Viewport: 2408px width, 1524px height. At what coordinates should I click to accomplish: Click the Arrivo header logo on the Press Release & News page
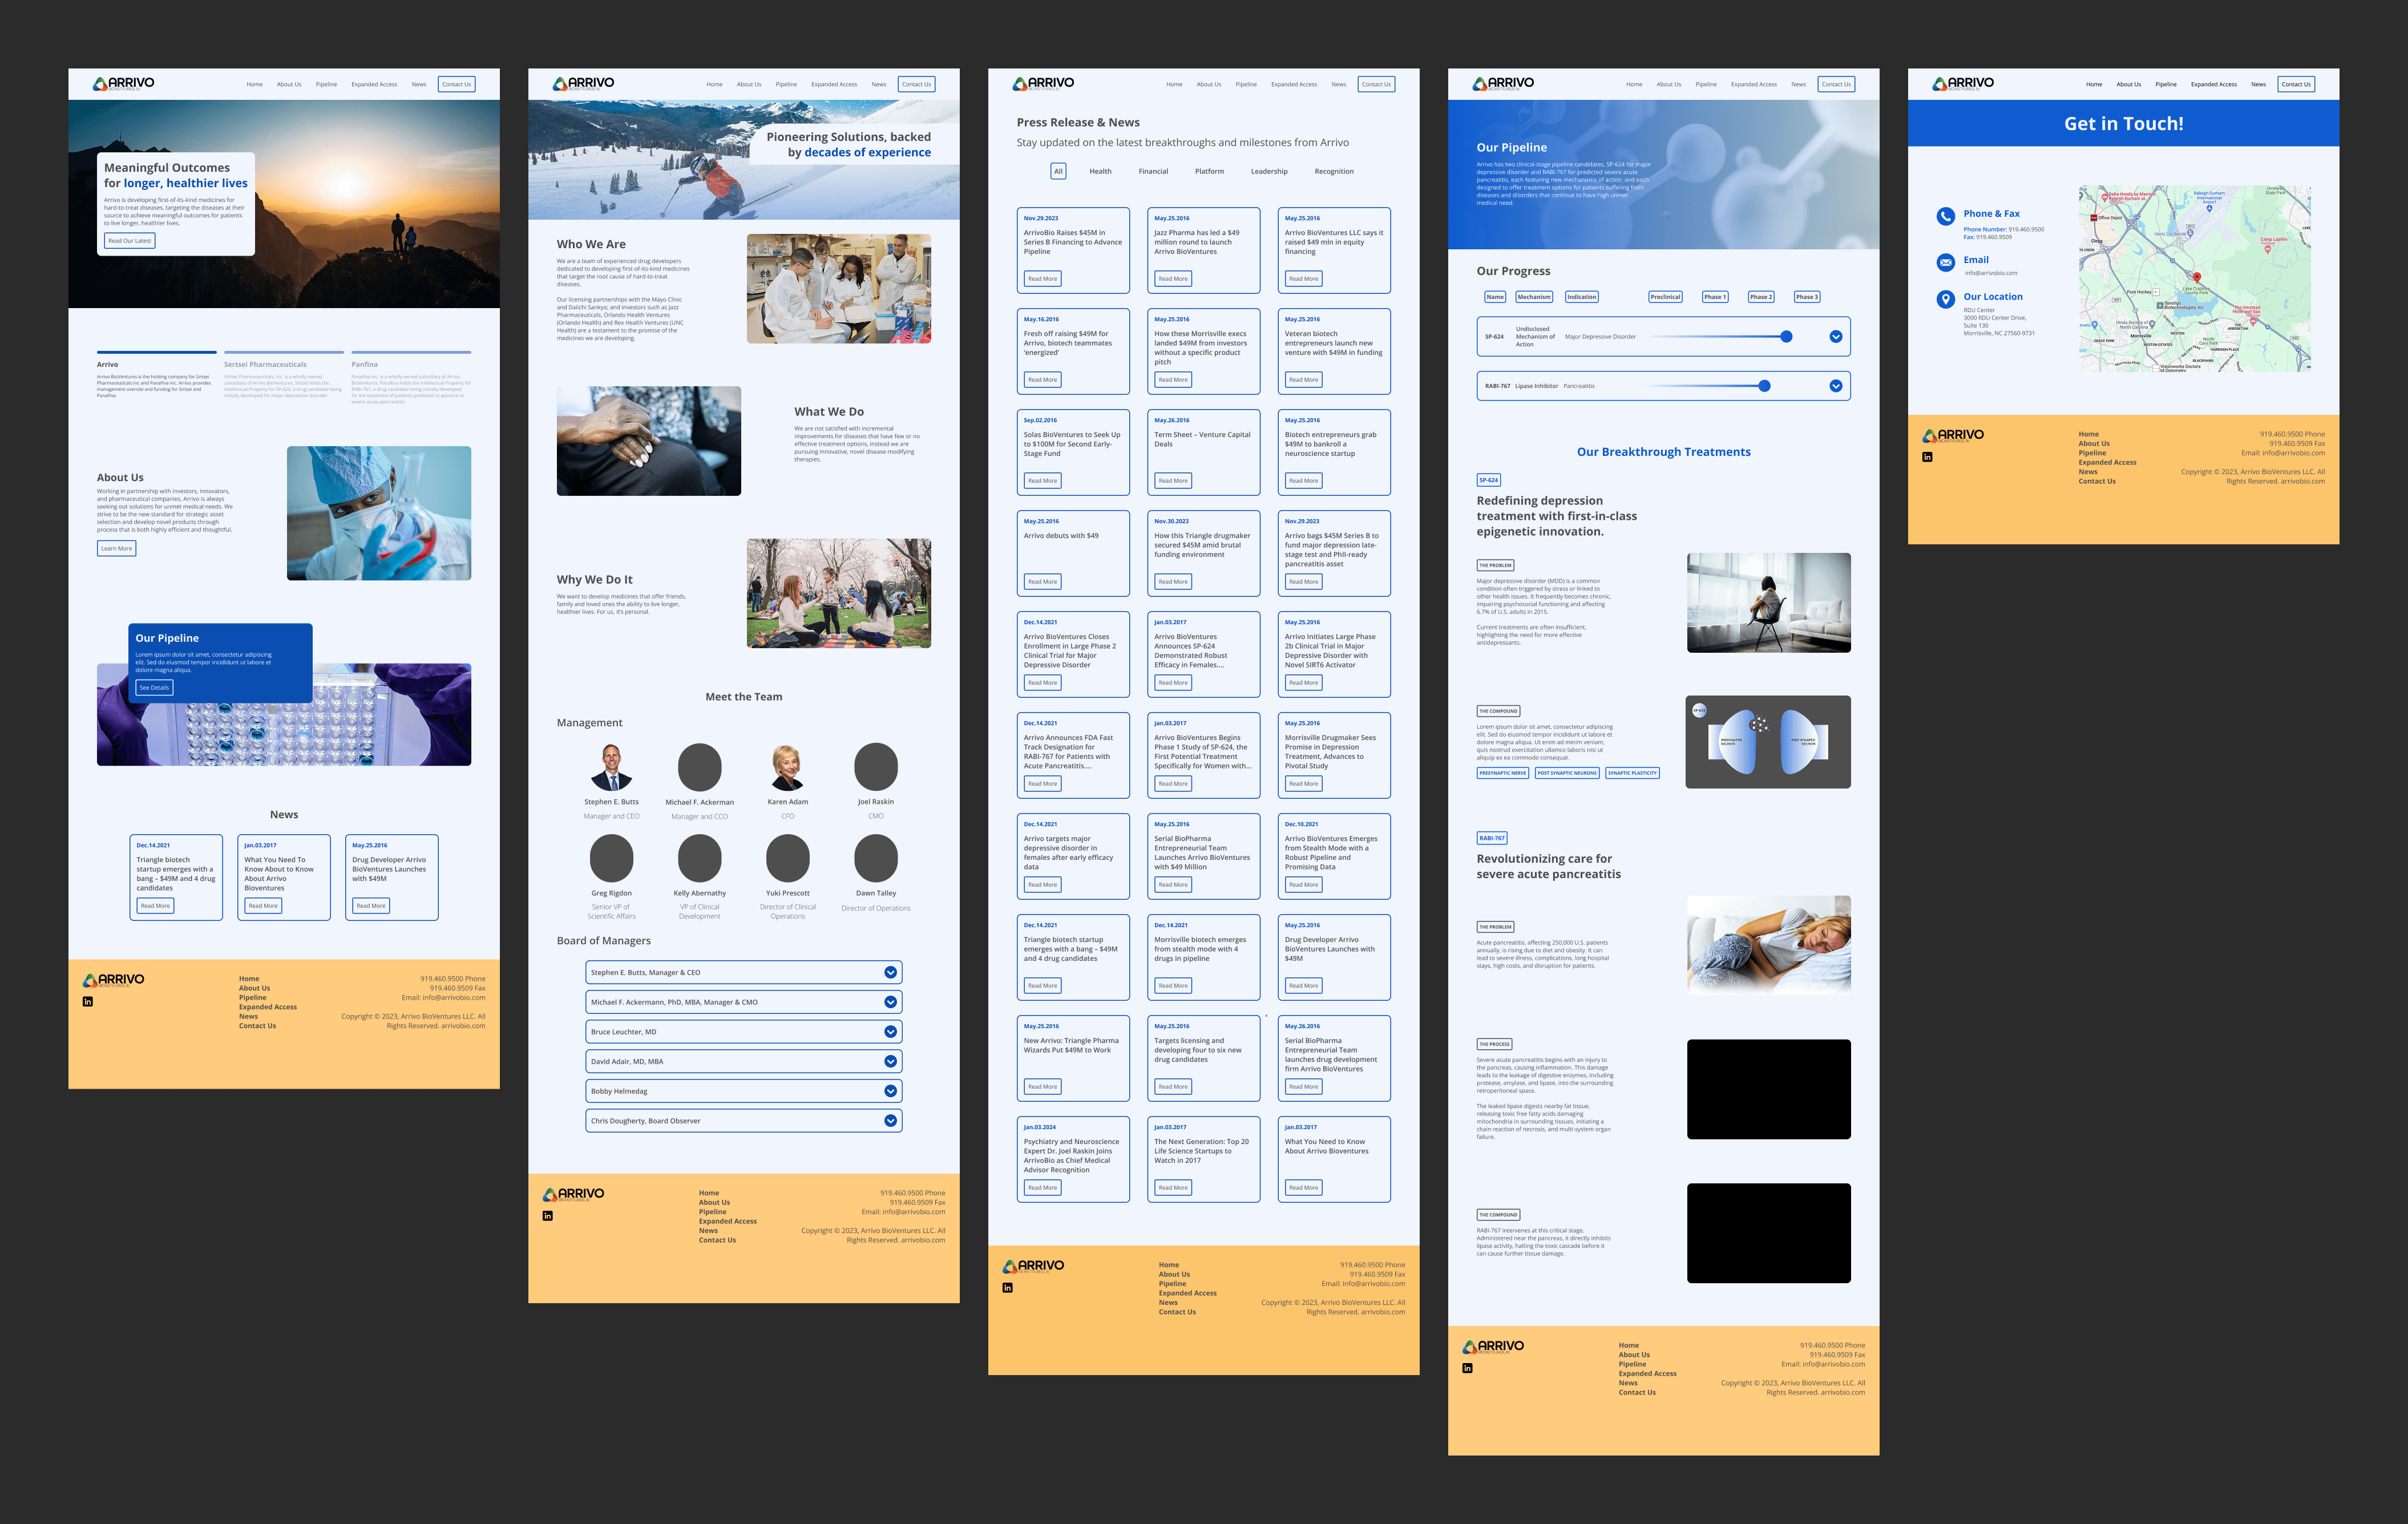pos(1043,84)
